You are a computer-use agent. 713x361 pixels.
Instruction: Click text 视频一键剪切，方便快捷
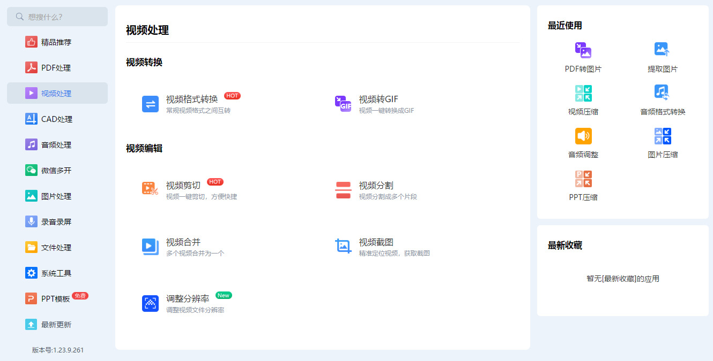202,196
